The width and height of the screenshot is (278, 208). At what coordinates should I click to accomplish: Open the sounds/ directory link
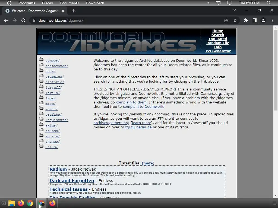point(53,131)
